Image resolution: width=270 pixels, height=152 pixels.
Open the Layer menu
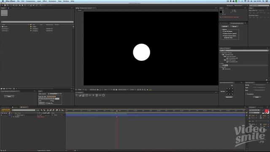tap(39, 1)
